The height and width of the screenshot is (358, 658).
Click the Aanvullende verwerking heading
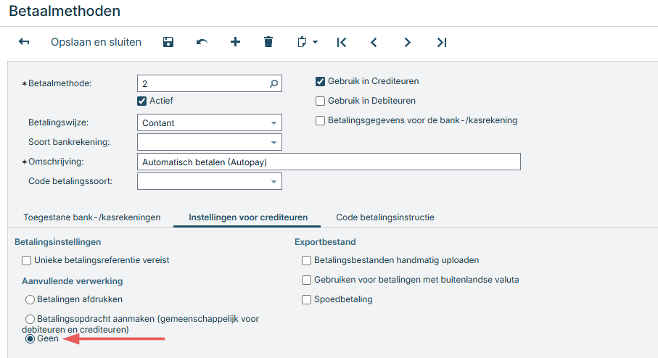(72, 281)
